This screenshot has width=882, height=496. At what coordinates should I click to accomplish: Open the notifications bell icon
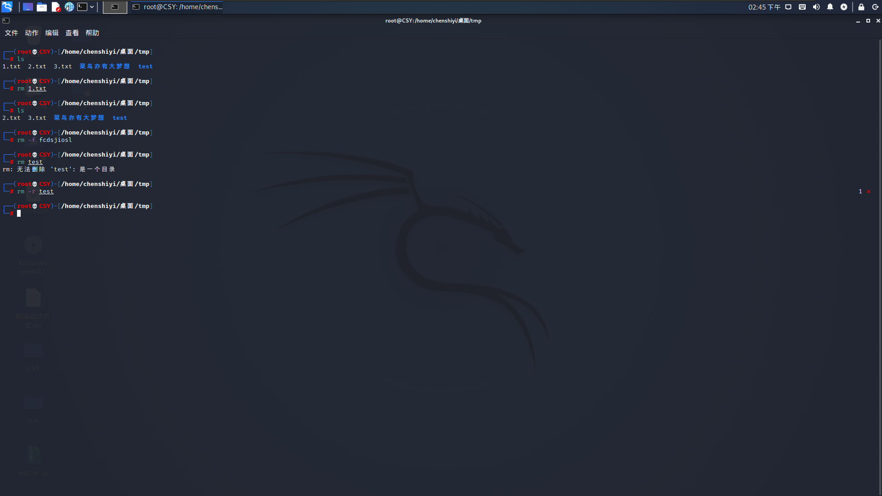(x=830, y=7)
